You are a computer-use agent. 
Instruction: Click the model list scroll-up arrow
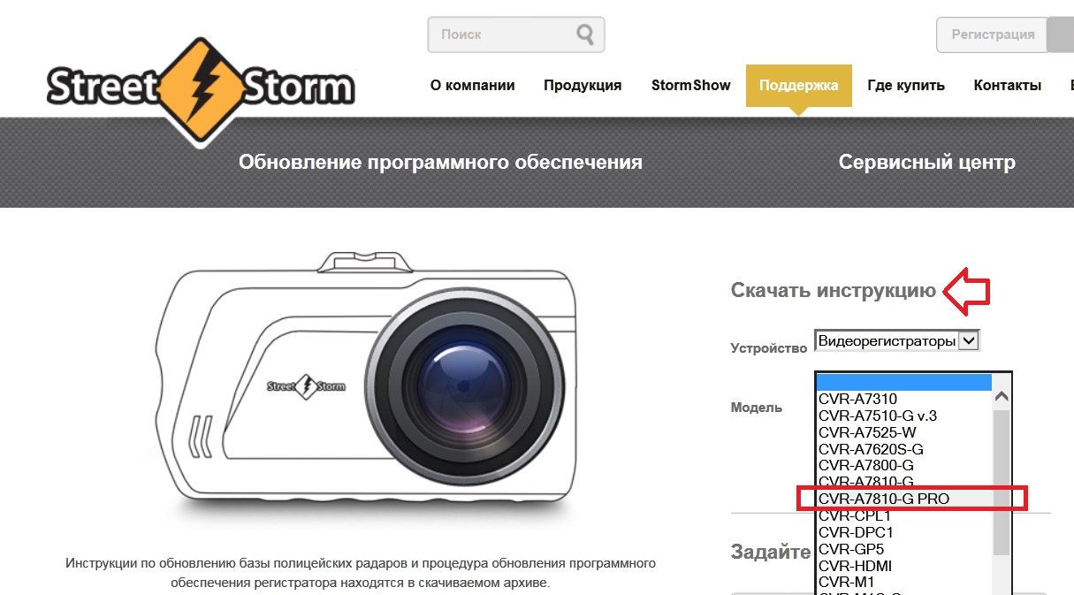pos(1002,398)
